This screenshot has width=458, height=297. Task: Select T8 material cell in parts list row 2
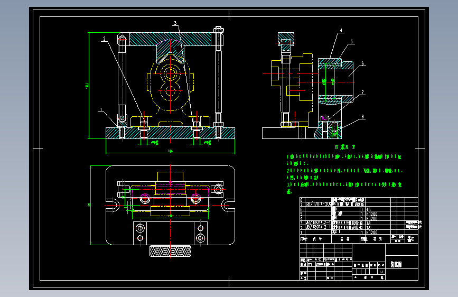tap(368, 227)
